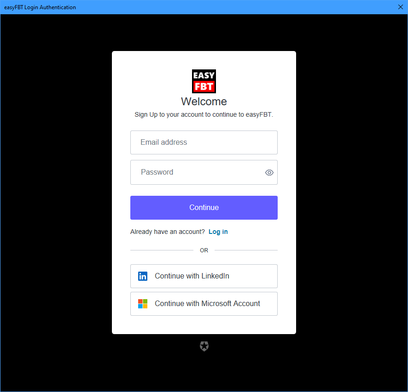Click the "Sign Up to your account" subtitle
Screen dimensions: 408x392
[x=204, y=114]
